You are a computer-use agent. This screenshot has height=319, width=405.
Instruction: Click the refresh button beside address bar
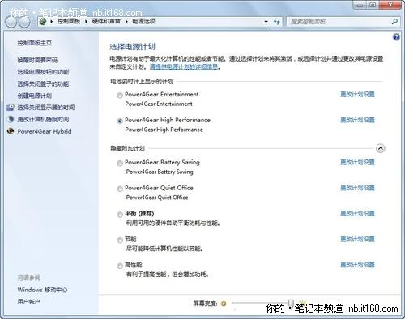pos(277,22)
